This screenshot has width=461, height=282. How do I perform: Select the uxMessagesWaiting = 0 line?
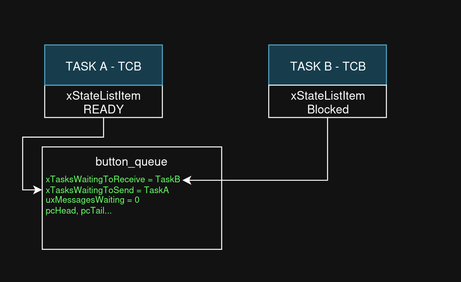(x=92, y=200)
